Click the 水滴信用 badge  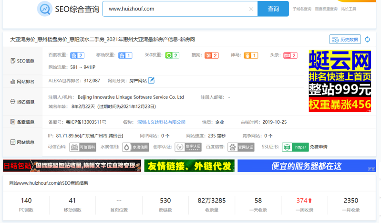click(135, 147)
